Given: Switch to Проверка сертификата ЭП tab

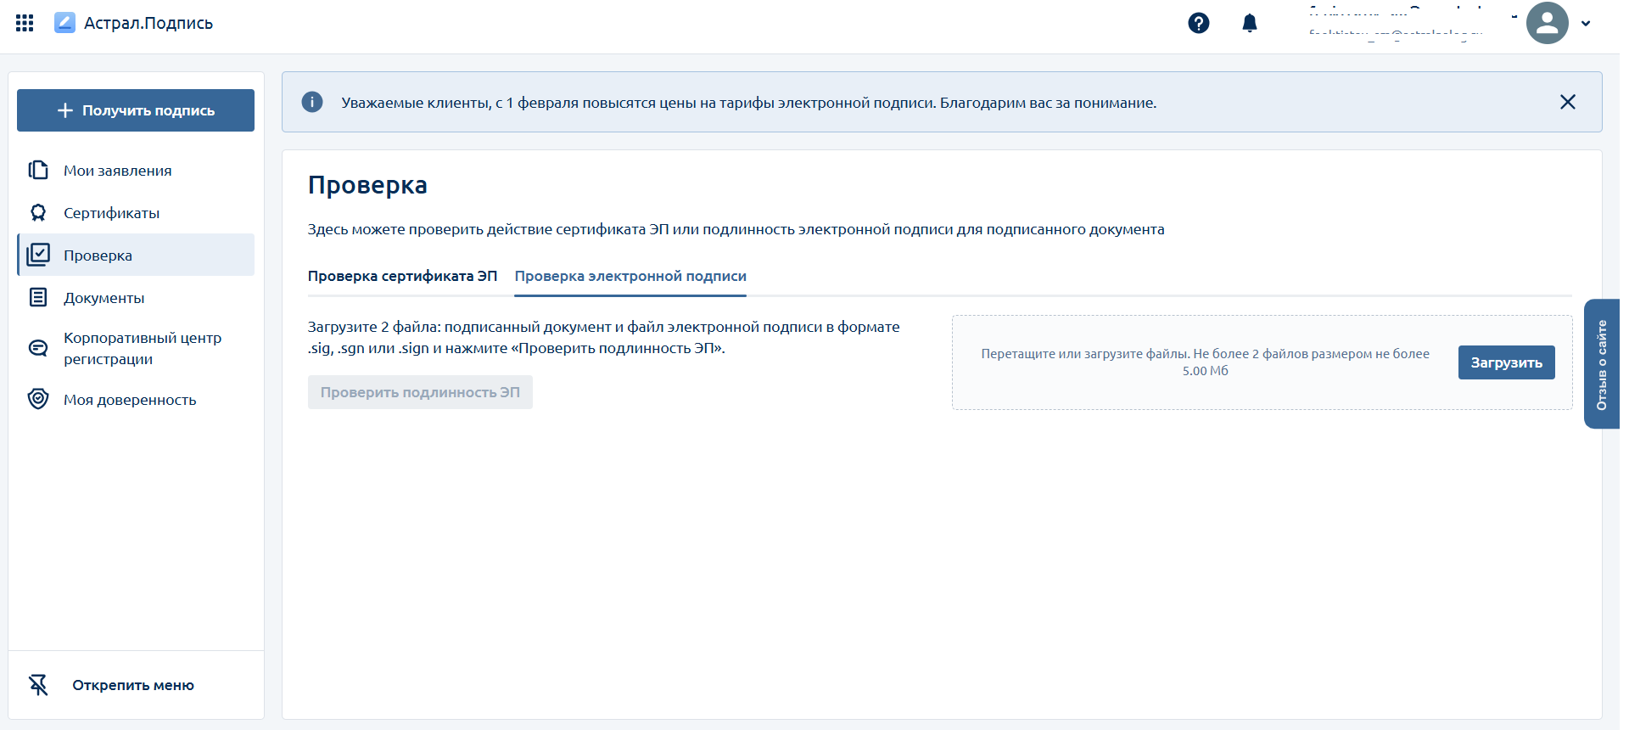Looking at the screenshot, I should (402, 276).
